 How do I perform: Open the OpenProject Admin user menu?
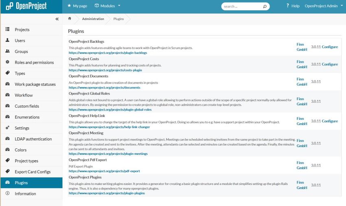(324, 6)
